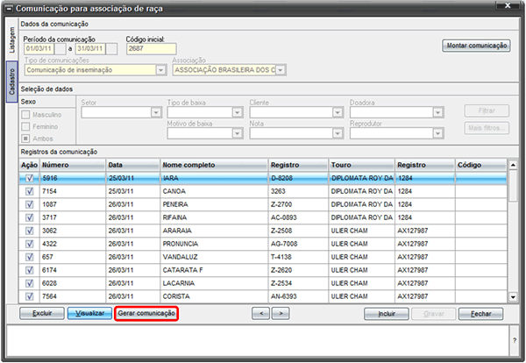Screen dimensions: 526x363
Task: Click registro cell AN-6393
Action: tap(299, 296)
